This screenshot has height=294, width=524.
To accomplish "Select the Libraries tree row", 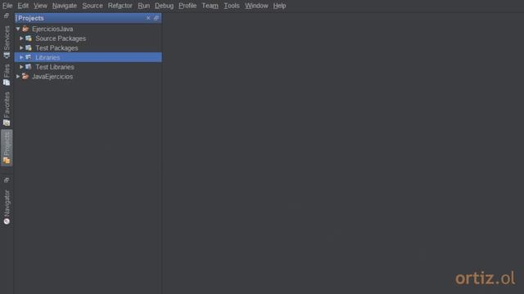I will point(88,57).
